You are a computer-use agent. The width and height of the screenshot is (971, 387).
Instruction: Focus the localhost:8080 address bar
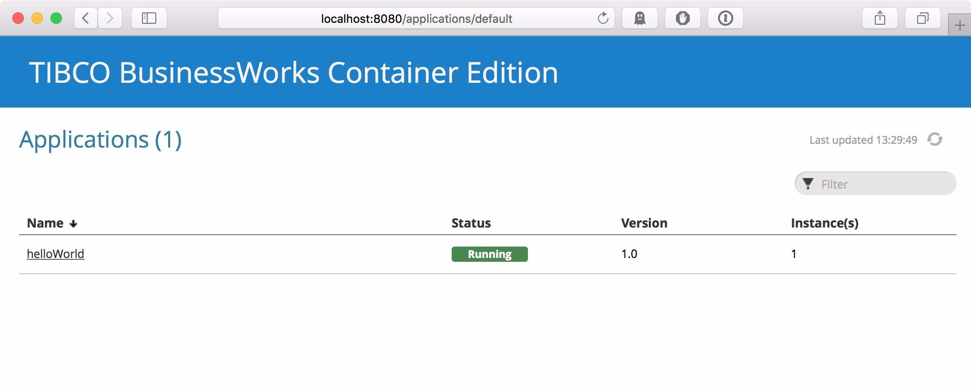coord(416,19)
